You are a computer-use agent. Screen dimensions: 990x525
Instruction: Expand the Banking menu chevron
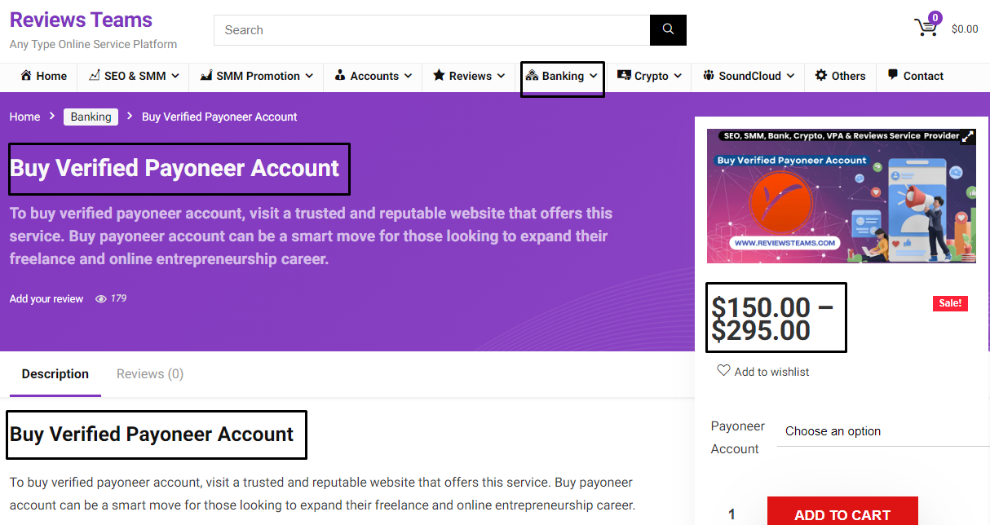pos(594,76)
